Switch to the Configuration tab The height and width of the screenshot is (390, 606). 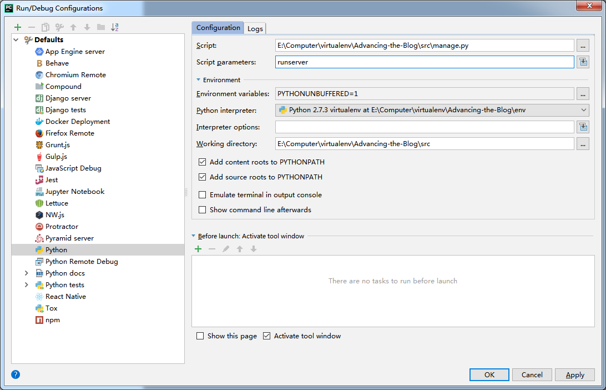(x=218, y=27)
